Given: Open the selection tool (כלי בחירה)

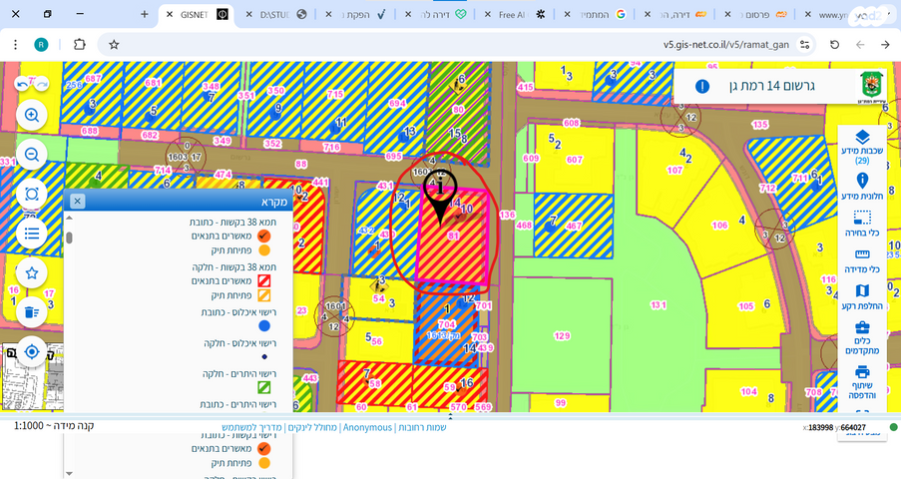Looking at the screenshot, I should (x=862, y=224).
